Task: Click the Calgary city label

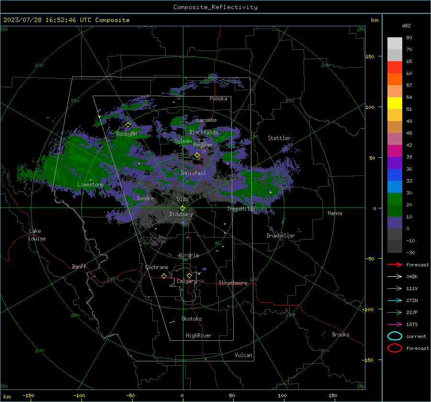Action: (x=187, y=281)
